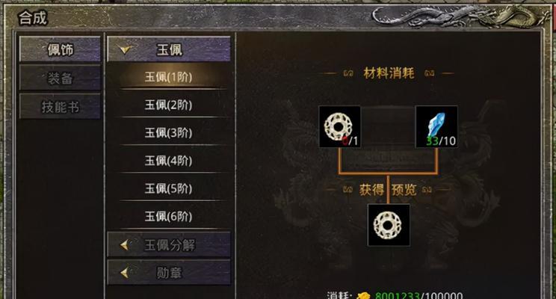556x299 pixels.
Task: Click the gold ingot cost icon
Action: 363,295
